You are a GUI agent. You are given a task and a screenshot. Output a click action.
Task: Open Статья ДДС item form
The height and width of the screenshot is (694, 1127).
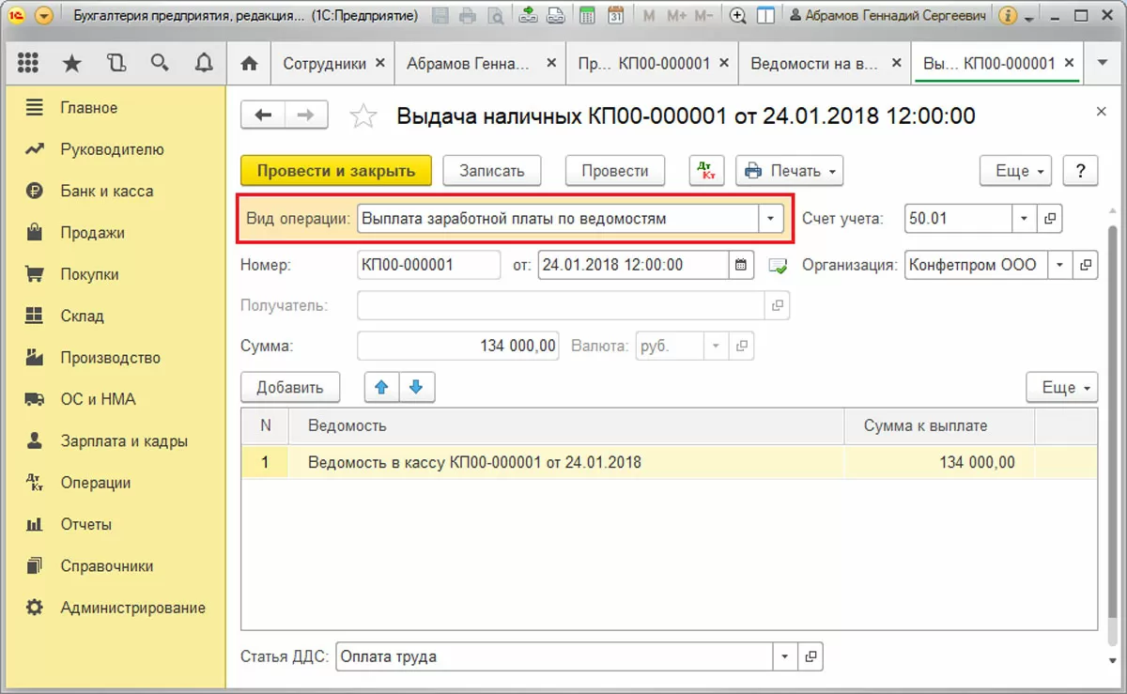811,656
